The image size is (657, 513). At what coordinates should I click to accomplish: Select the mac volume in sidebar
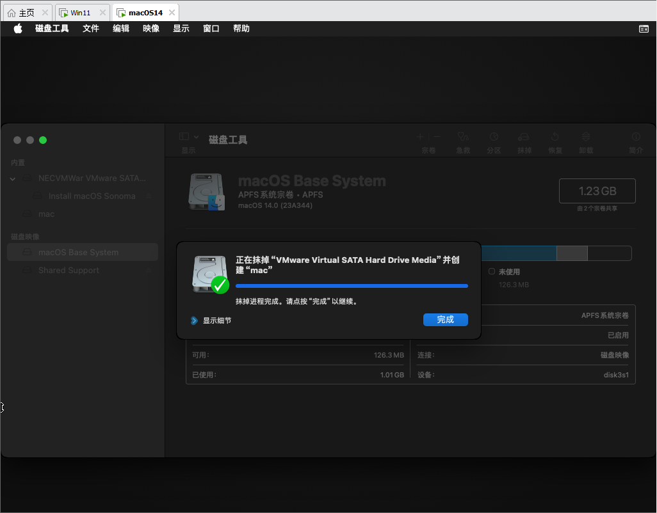pyautogui.click(x=83, y=214)
